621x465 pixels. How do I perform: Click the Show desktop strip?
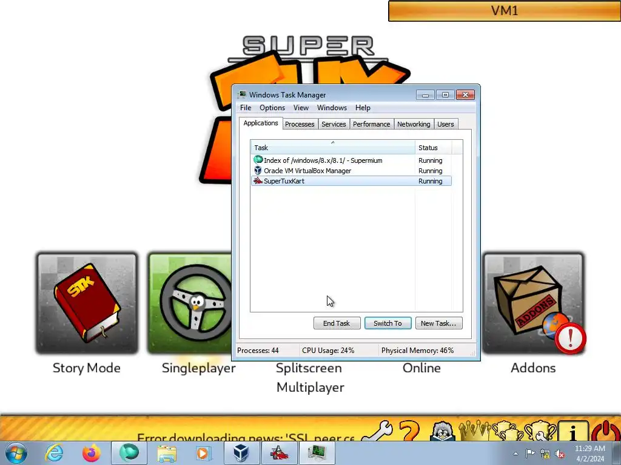point(618,453)
